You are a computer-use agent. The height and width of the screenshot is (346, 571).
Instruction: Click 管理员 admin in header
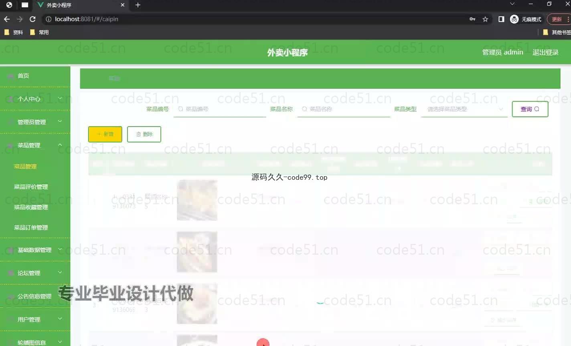coord(502,52)
